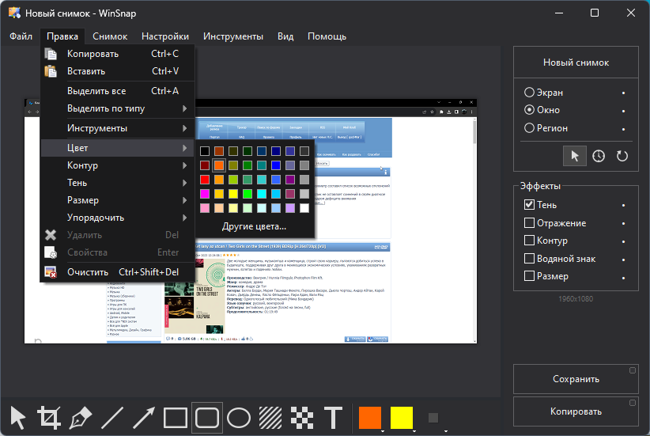The height and width of the screenshot is (436, 650).
Task: Click the Copy icon in Правка menu
Action: pos(51,54)
